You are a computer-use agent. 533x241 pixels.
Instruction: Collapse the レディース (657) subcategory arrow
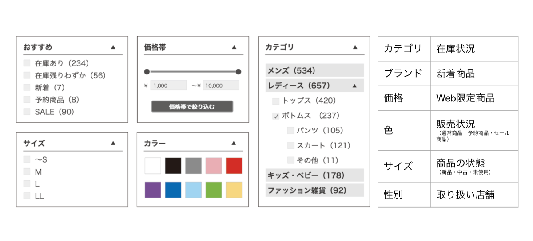tap(354, 85)
